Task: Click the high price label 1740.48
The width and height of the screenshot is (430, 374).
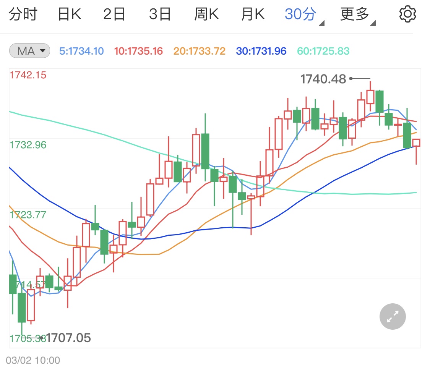Action: pos(323,79)
